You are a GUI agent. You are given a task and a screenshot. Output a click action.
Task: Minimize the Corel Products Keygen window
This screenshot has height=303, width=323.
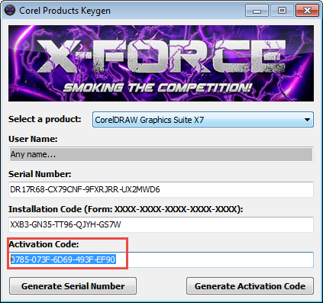click(x=257, y=11)
